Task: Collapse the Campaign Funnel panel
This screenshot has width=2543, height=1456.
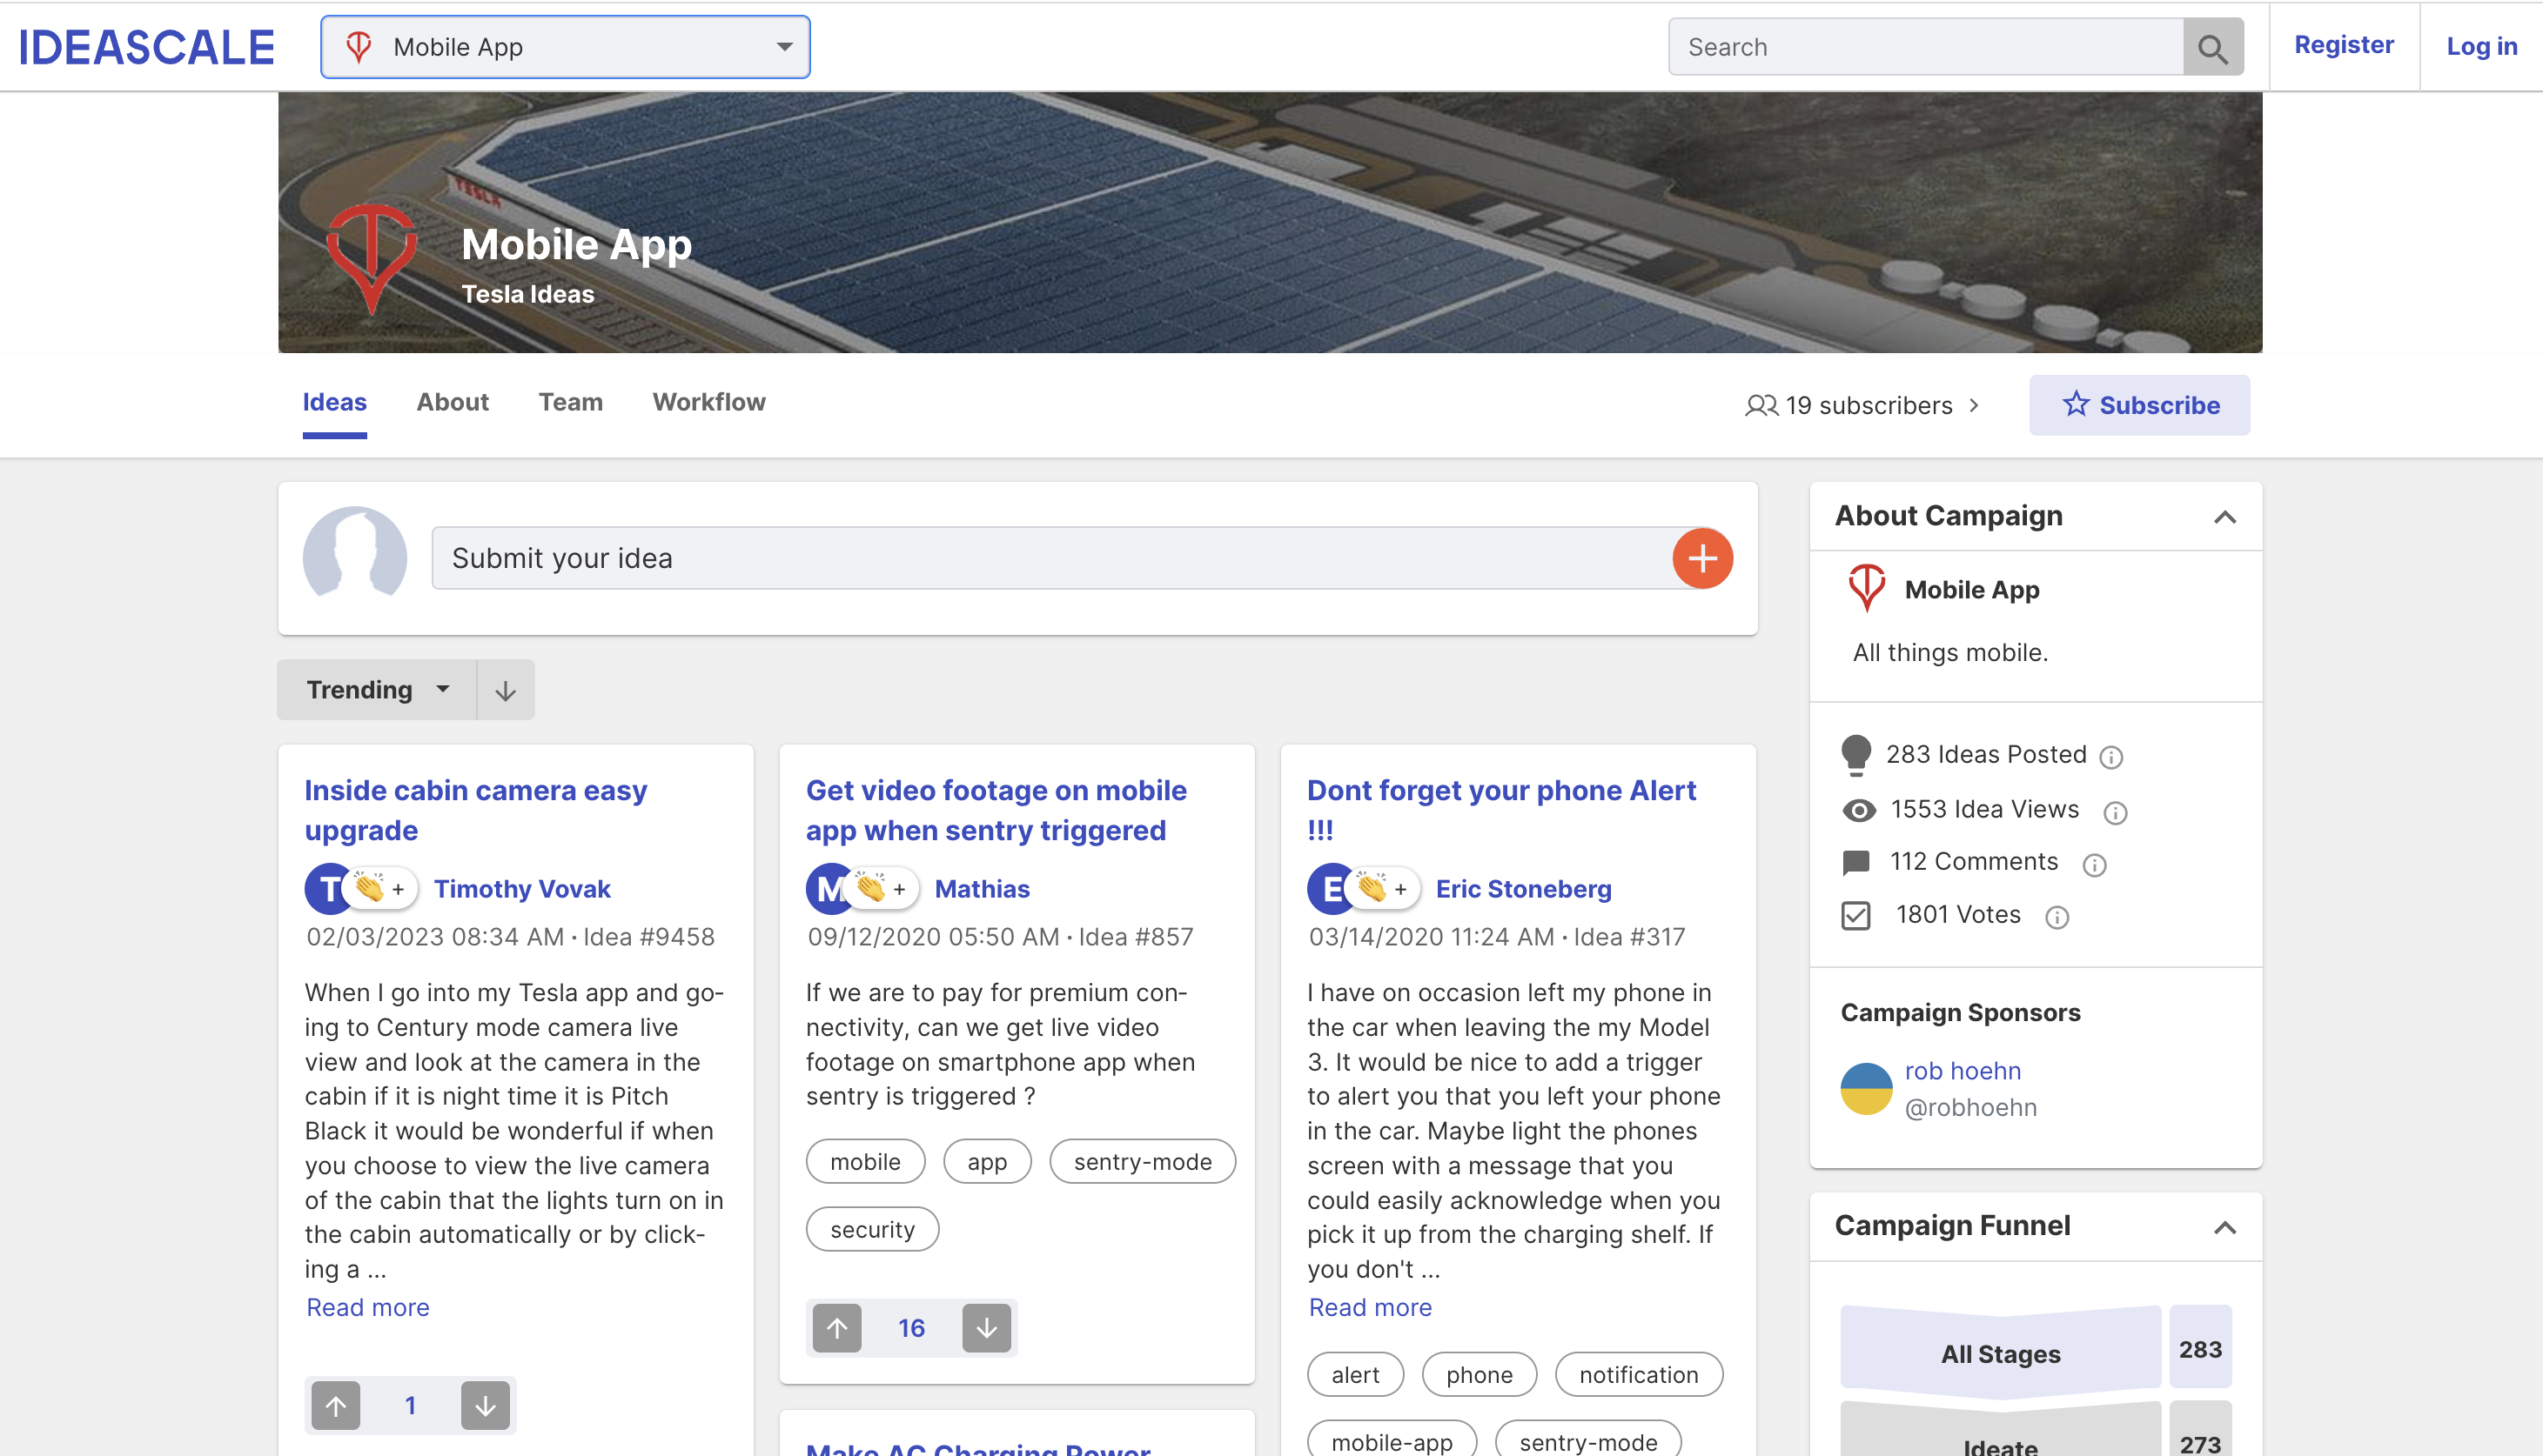Action: 2224,1227
